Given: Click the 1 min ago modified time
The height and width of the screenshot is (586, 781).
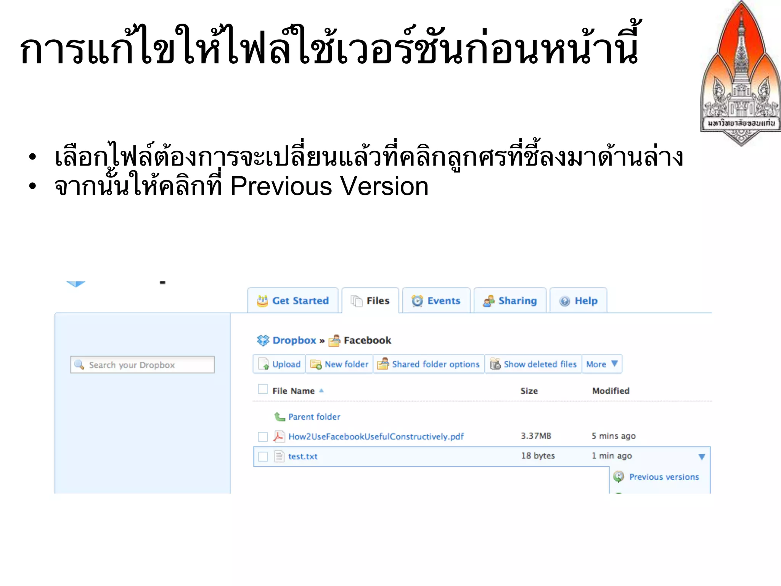Looking at the screenshot, I should tap(612, 456).
